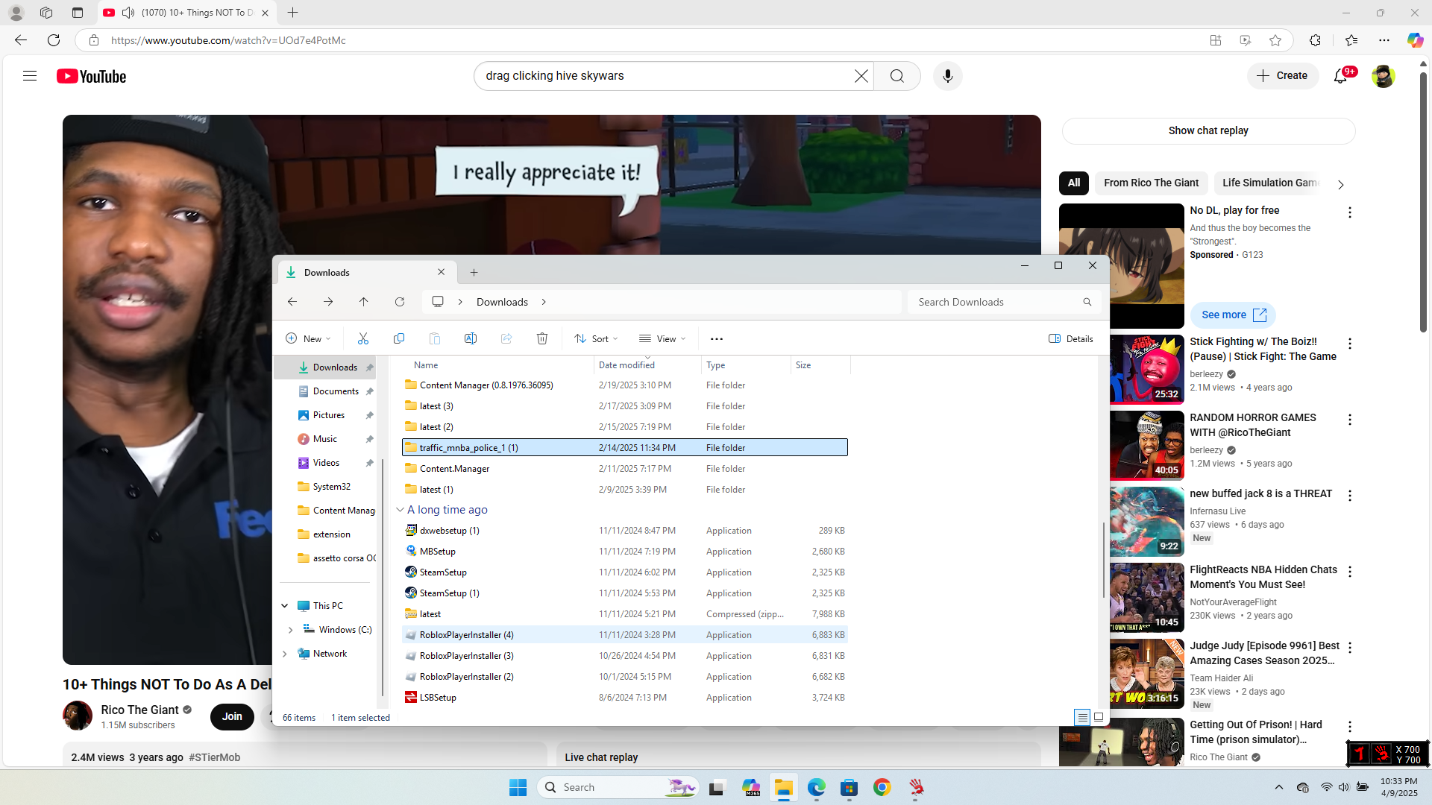Select the SteamSetup (1) application file
The image size is (1432, 805).
pyautogui.click(x=625, y=593)
